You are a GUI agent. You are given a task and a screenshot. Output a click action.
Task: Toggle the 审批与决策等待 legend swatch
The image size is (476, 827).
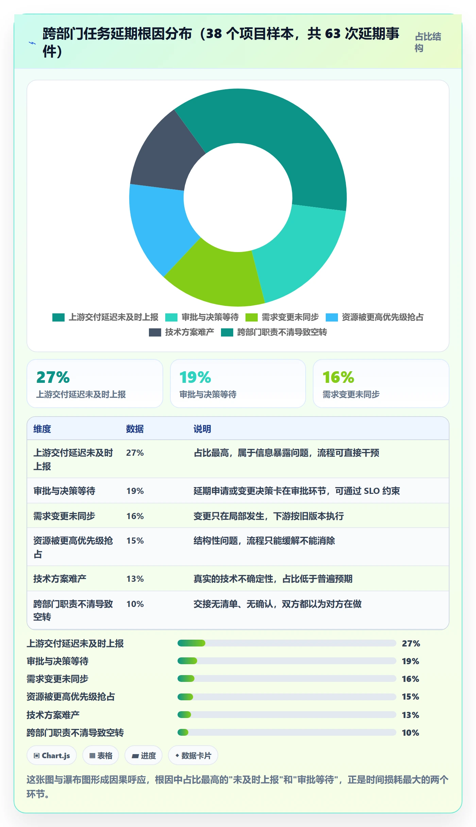click(171, 317)
